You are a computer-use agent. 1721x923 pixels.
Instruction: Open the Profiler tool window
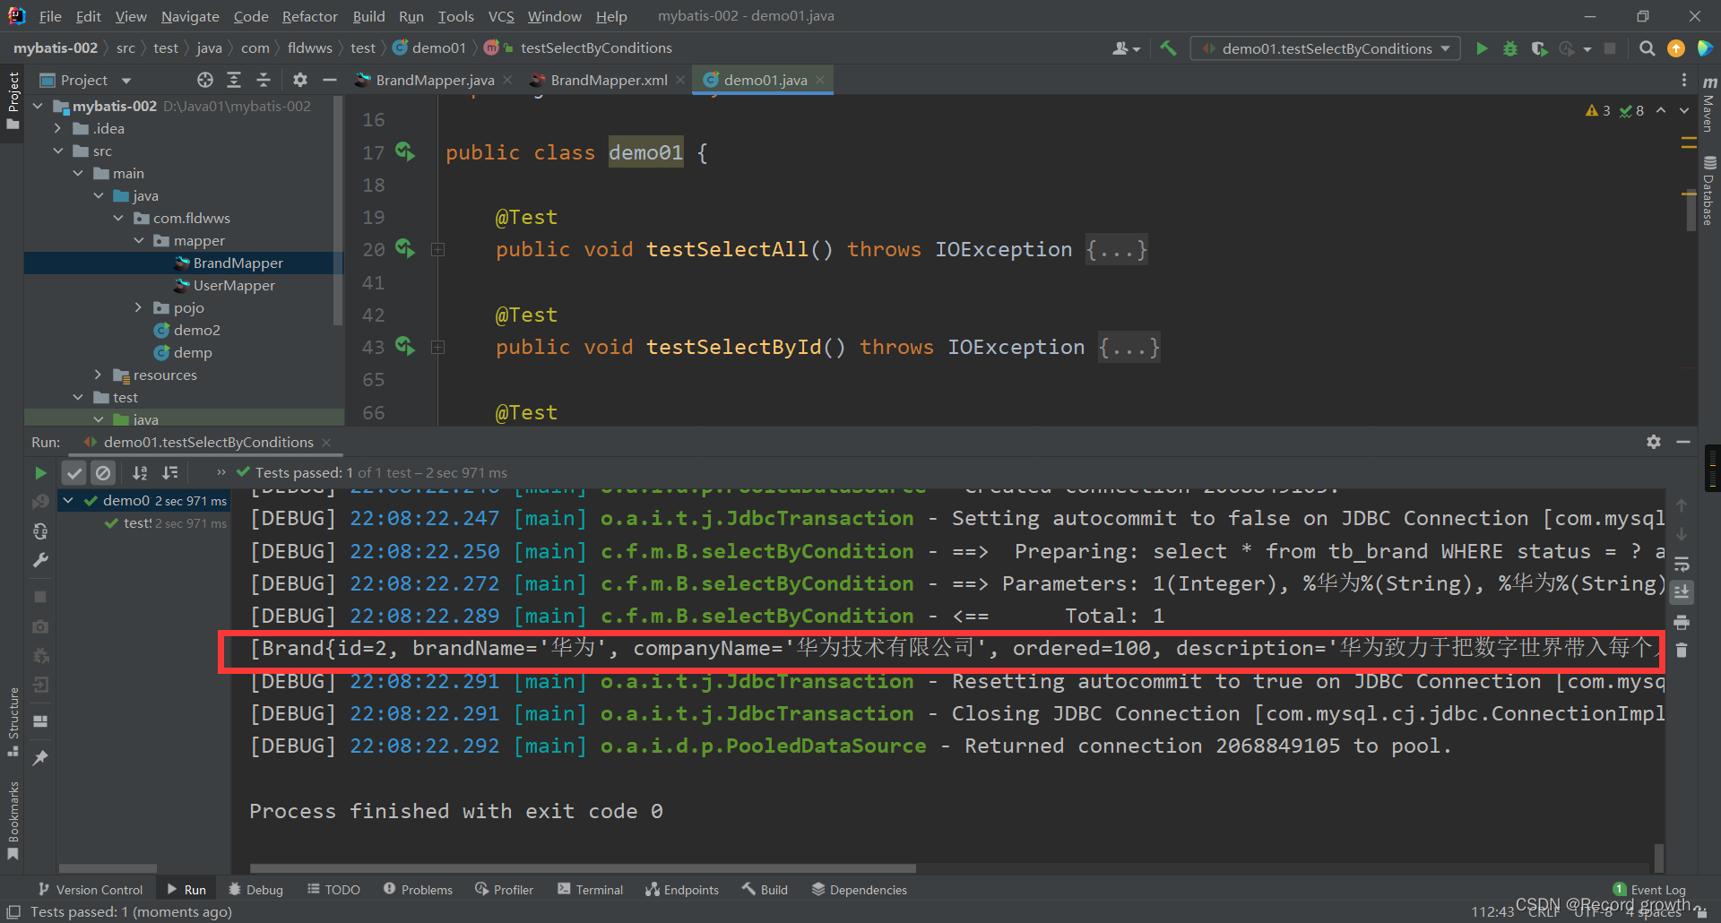click(x=505, y=889)
